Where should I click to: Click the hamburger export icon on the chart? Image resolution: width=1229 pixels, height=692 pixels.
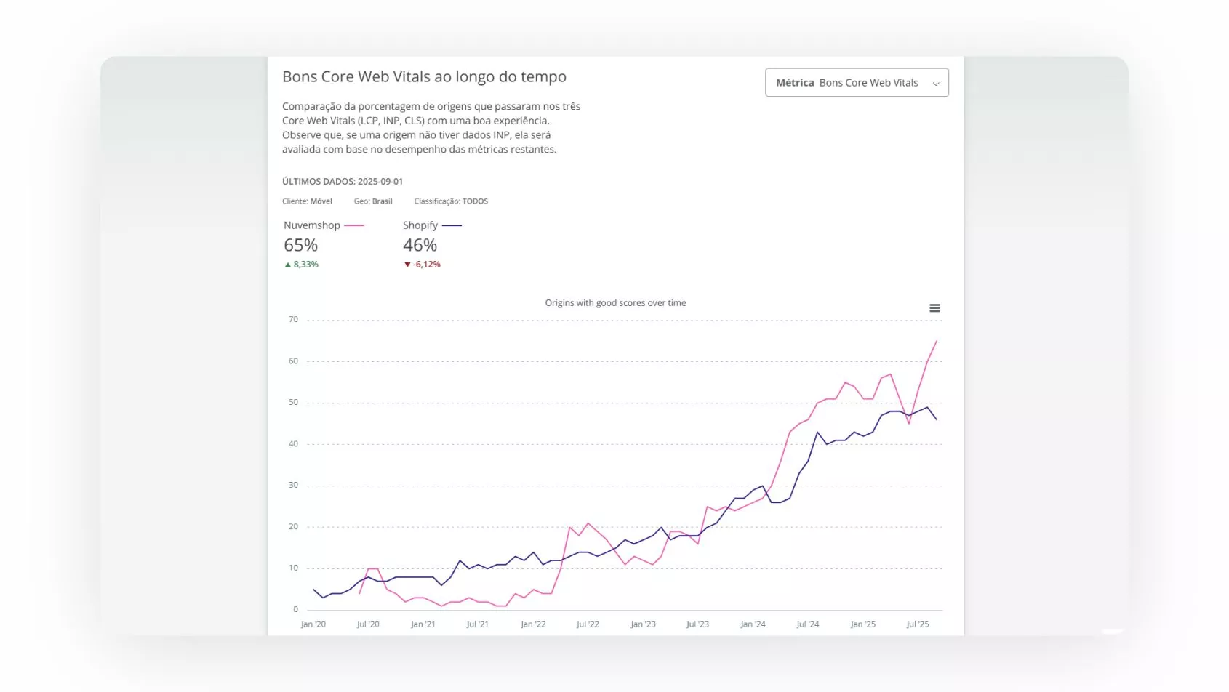(934, 307)
